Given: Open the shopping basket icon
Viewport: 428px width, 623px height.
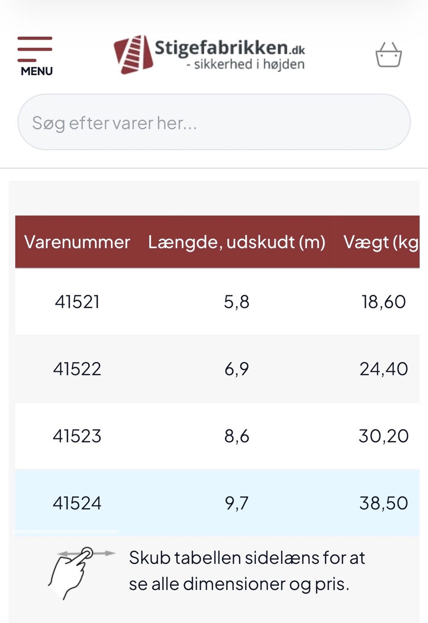Looking at the screenshot, I should 388,55.
